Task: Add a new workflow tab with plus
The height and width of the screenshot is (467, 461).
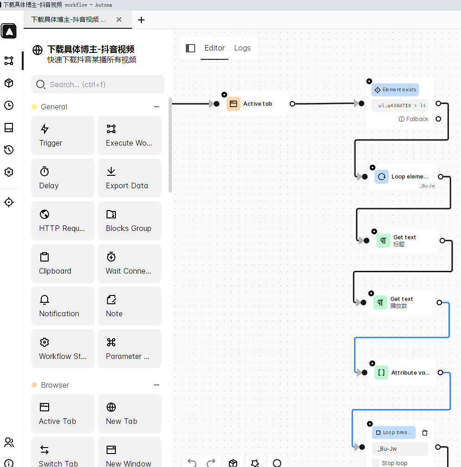Action: point(141,20)
